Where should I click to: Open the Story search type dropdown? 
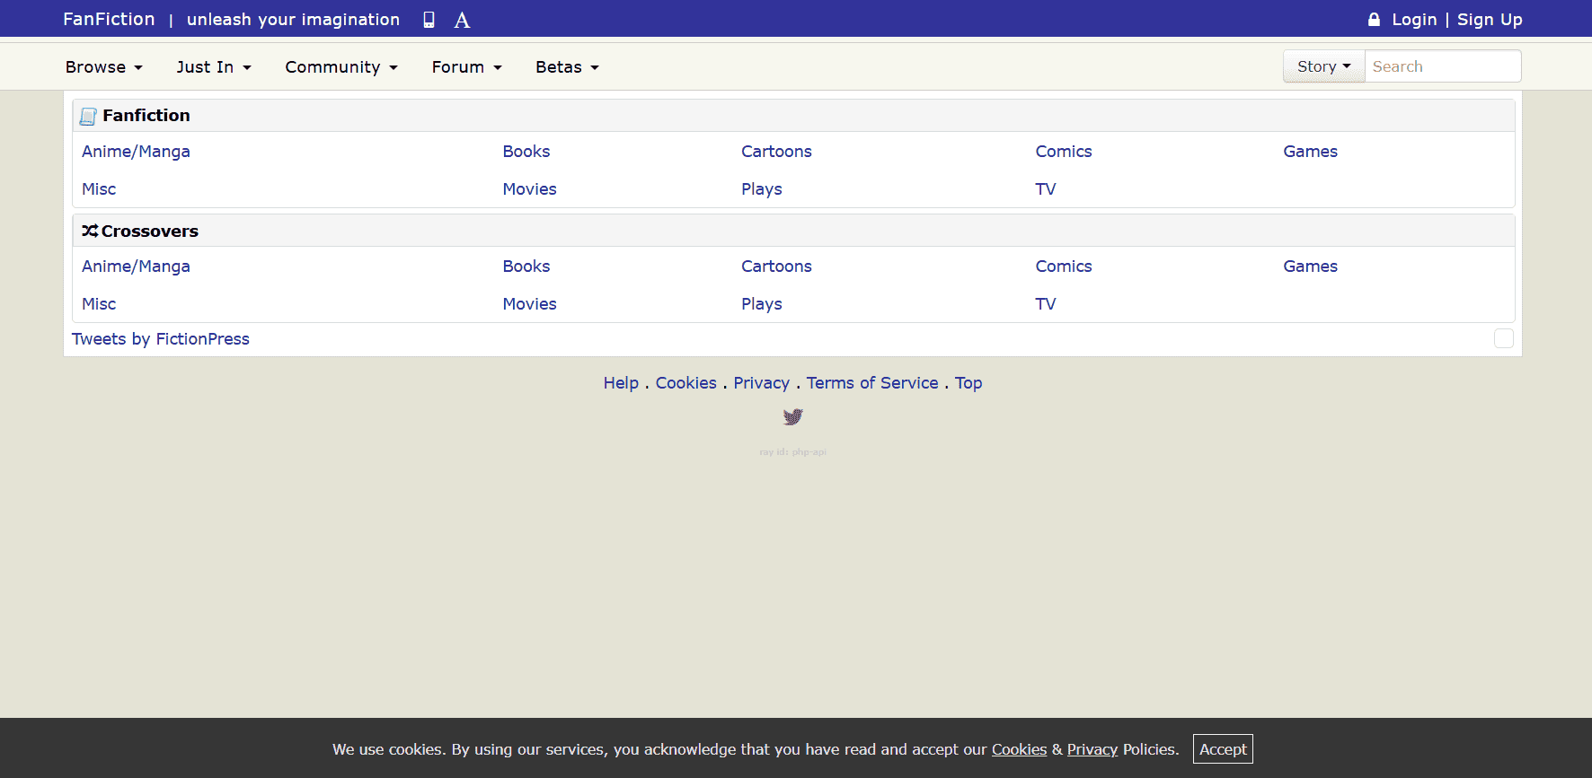[1323, 66]
